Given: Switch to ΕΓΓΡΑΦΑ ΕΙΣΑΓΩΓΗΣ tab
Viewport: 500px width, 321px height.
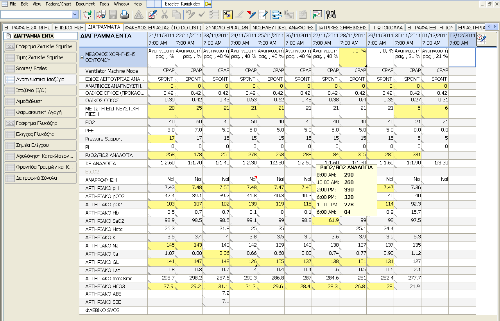Looking at the screenshot, I should tap(27, 27).
